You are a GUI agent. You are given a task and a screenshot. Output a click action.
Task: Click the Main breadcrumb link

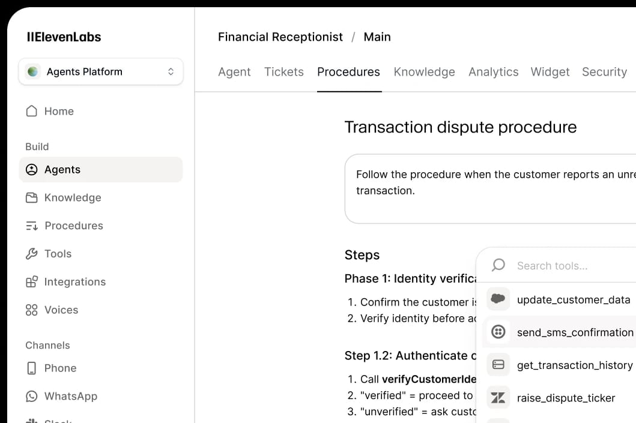coord(377,37)
